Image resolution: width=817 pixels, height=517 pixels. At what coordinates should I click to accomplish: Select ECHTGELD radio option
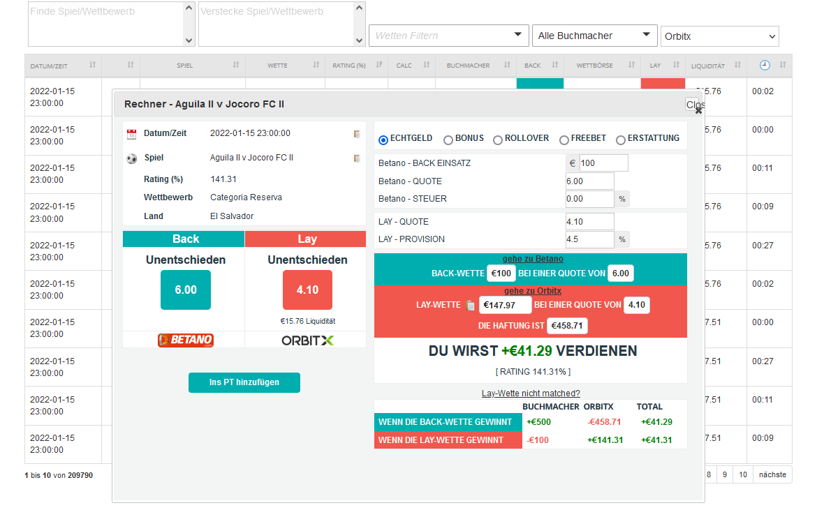(383, 140)
